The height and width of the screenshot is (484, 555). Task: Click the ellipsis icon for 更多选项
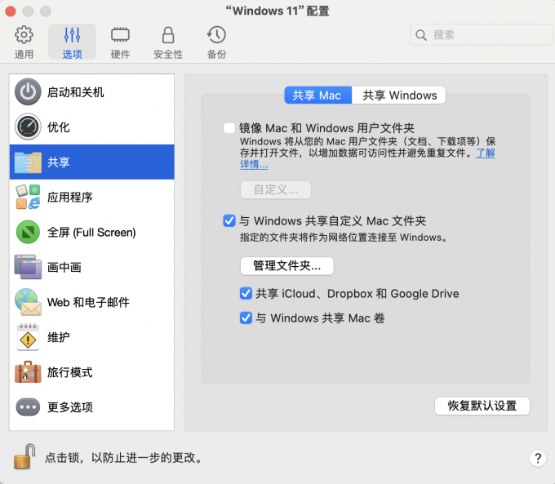coord(28,406)
